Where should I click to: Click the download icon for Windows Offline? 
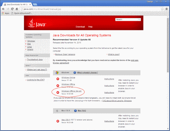pos(58,86)
